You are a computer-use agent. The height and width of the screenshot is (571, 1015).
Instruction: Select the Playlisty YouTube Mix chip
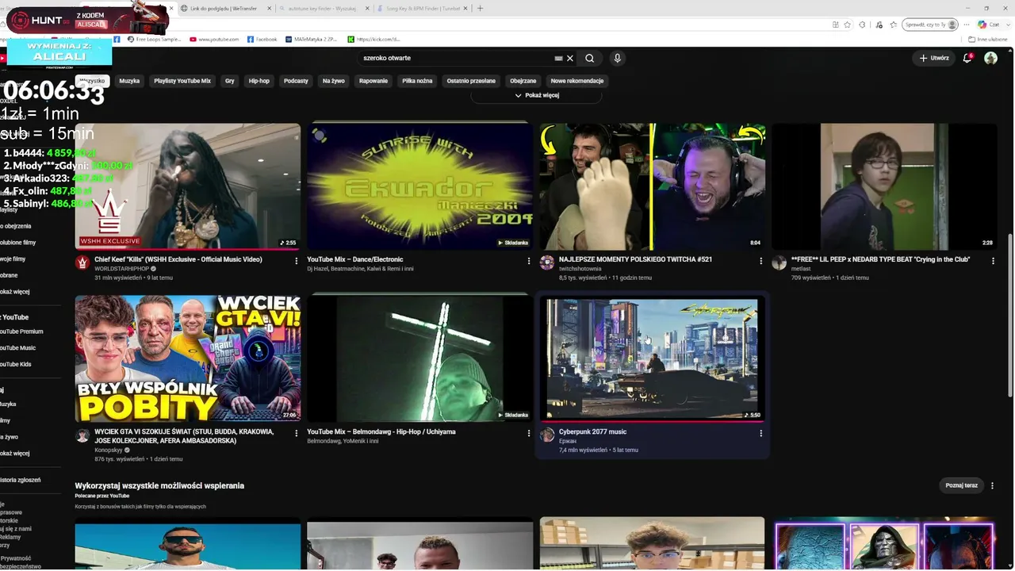coord(182,81)
